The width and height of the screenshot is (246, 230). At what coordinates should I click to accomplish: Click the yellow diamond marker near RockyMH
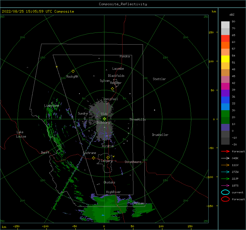click(x=73, y=71)
